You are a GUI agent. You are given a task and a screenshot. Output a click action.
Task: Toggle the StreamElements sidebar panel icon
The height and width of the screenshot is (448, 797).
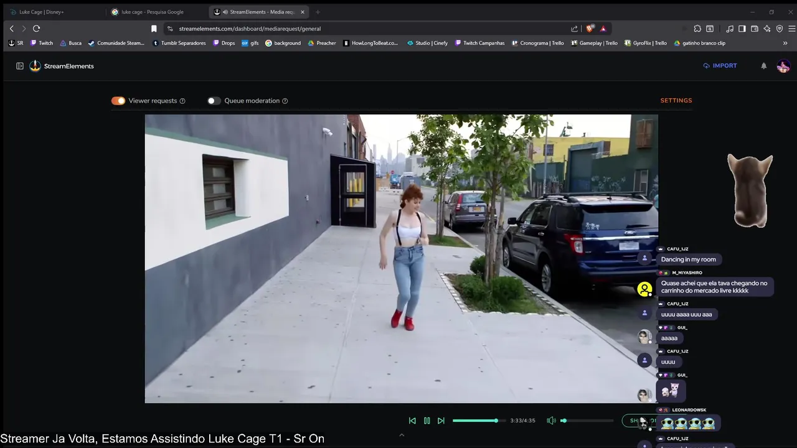[x=20, y=66]
